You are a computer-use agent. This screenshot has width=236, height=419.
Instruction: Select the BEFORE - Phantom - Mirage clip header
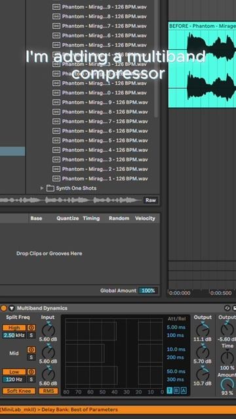[202, 26]
